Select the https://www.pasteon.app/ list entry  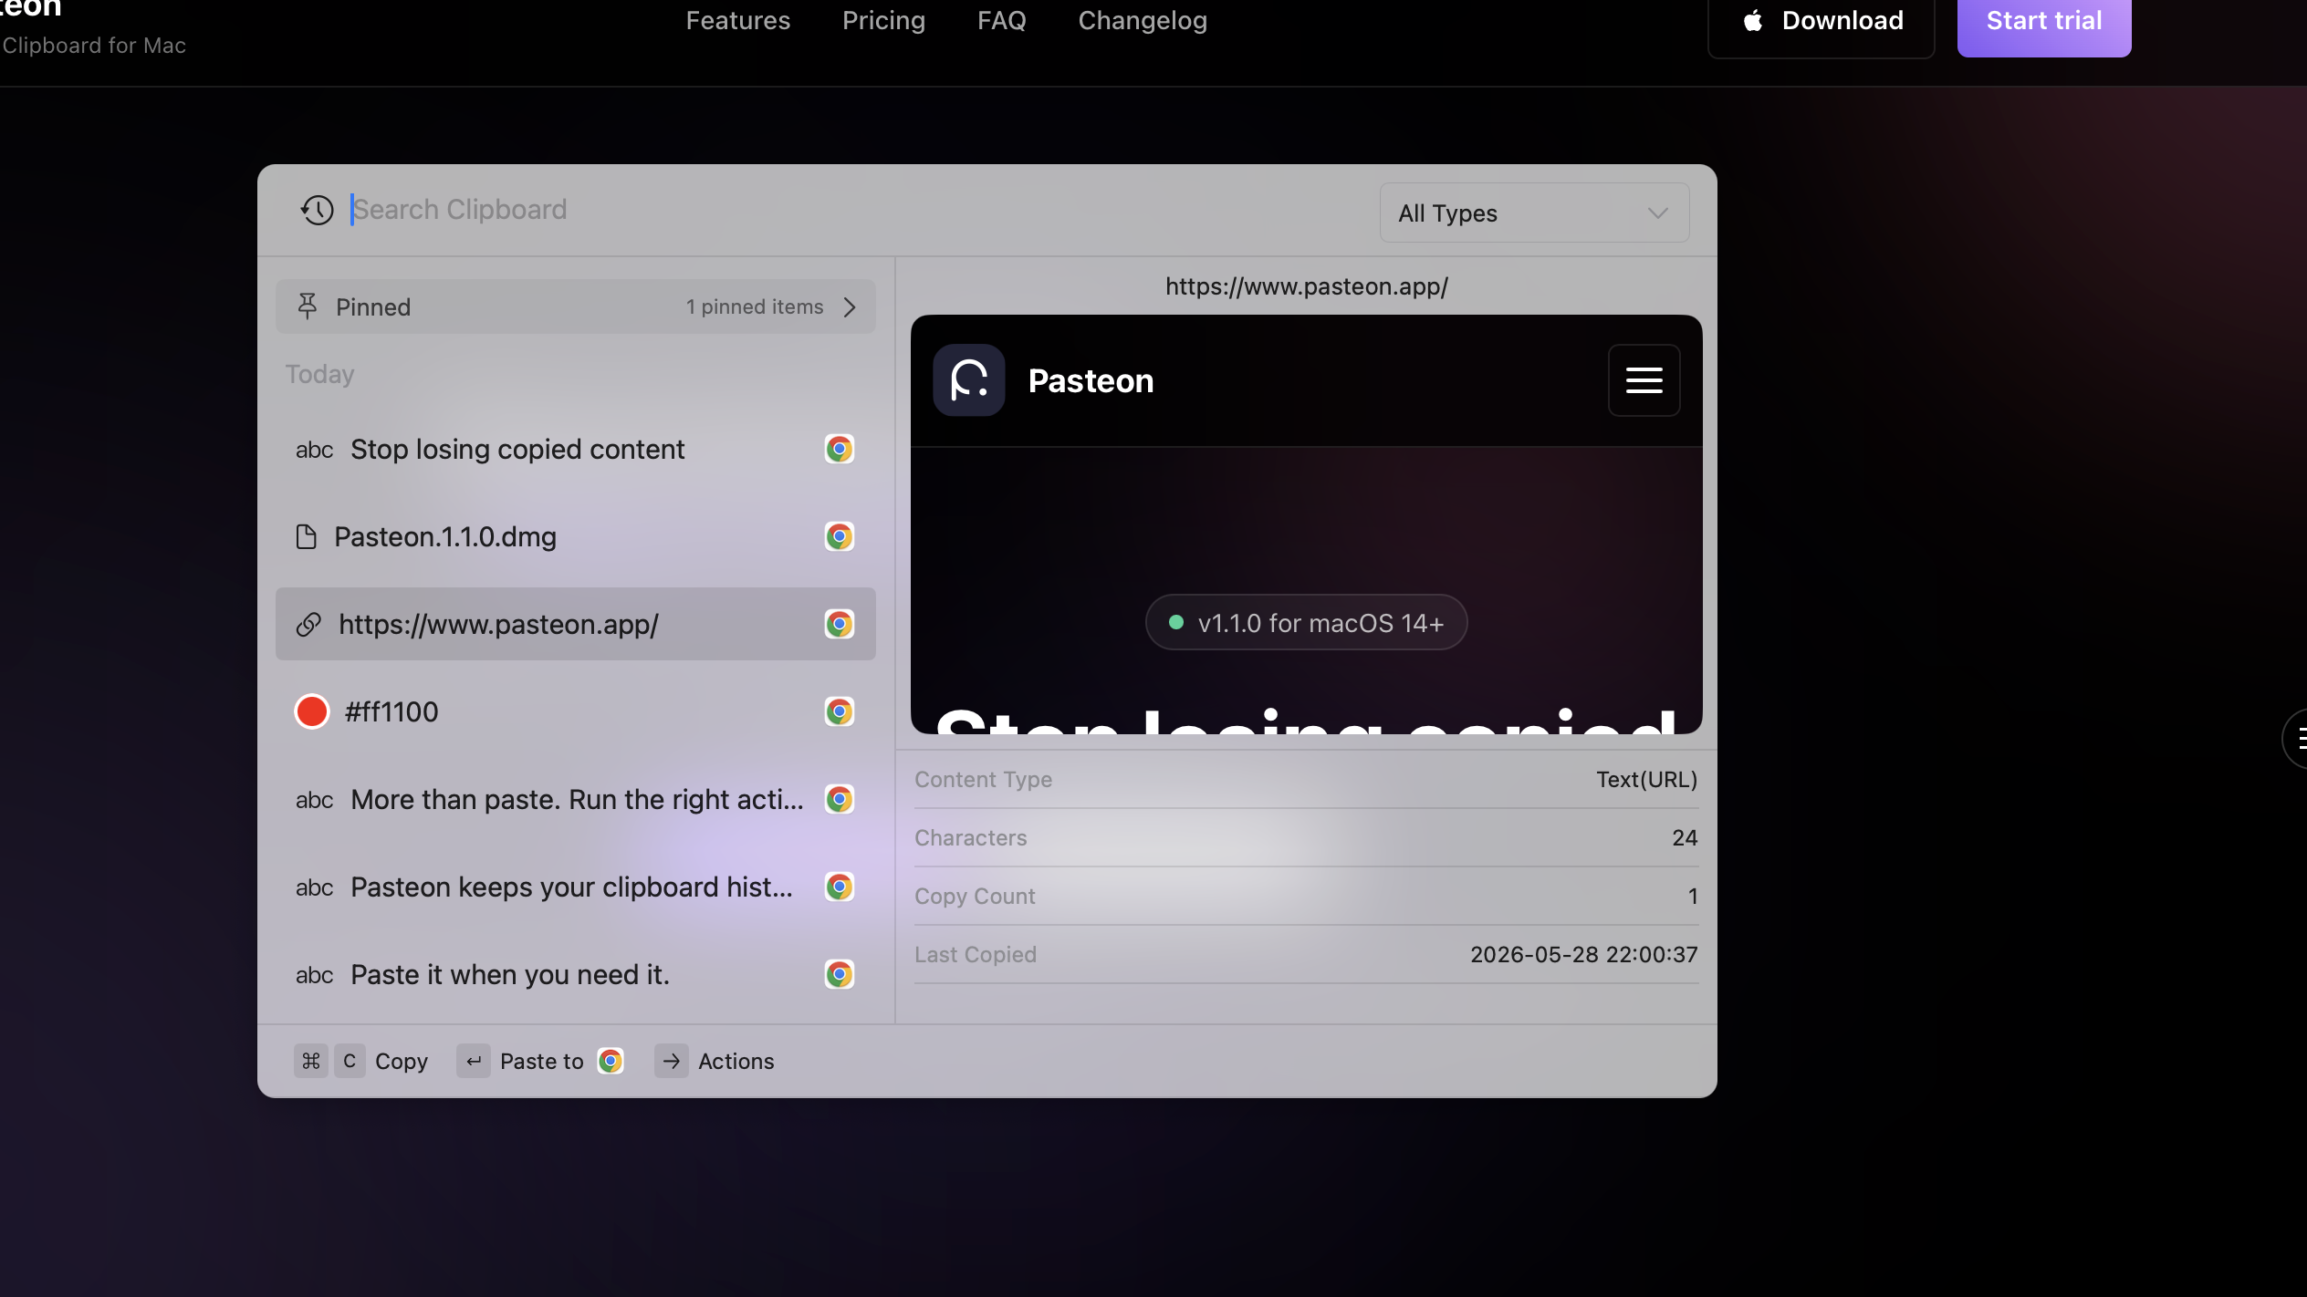click(576, 624)
